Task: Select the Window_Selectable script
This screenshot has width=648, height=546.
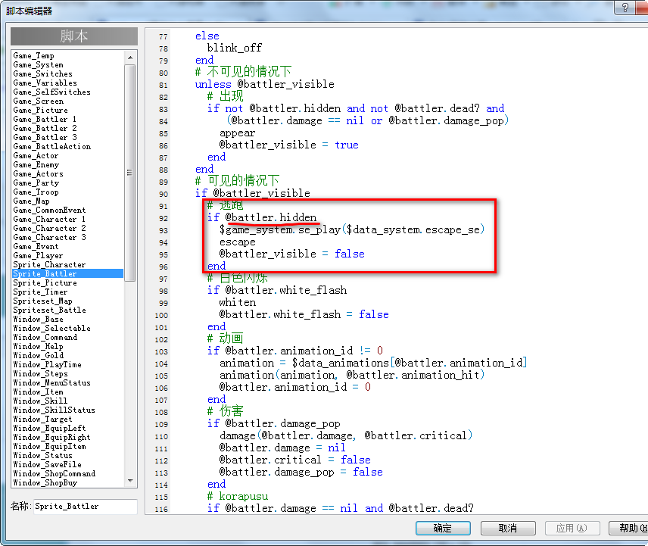Action: pos(51,328)
